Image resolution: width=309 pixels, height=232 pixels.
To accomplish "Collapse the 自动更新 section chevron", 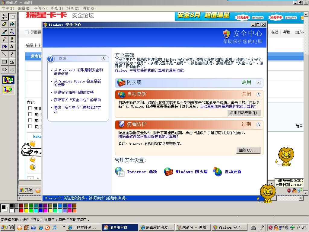I will coord(259,95).
